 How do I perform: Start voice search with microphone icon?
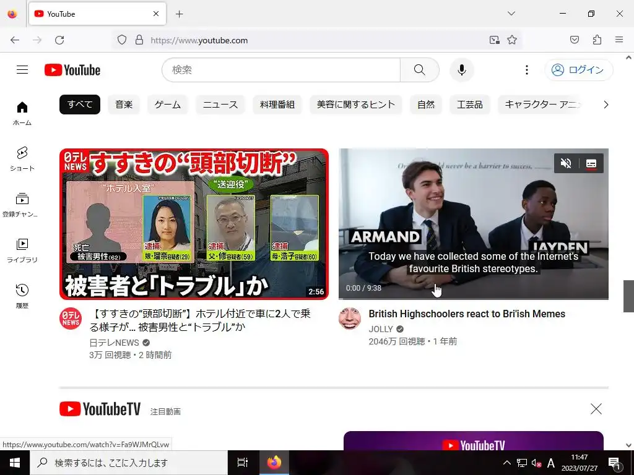[461, 70]
